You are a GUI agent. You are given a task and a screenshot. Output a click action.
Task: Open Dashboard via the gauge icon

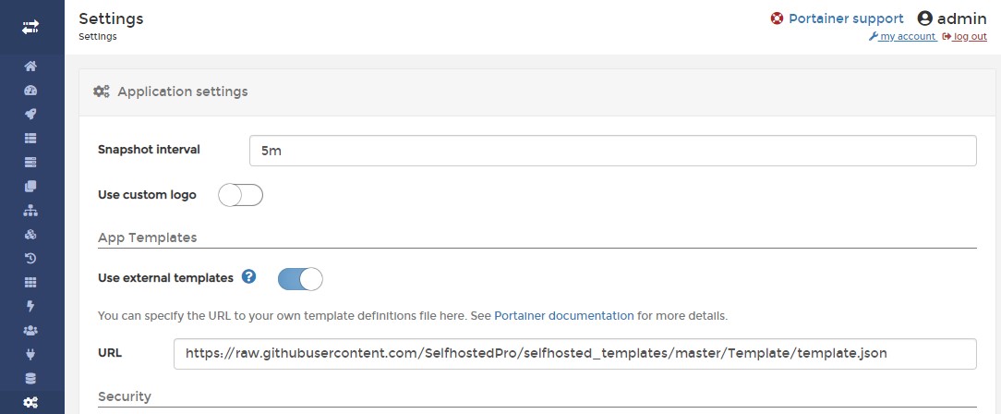(x=30, y=90)
